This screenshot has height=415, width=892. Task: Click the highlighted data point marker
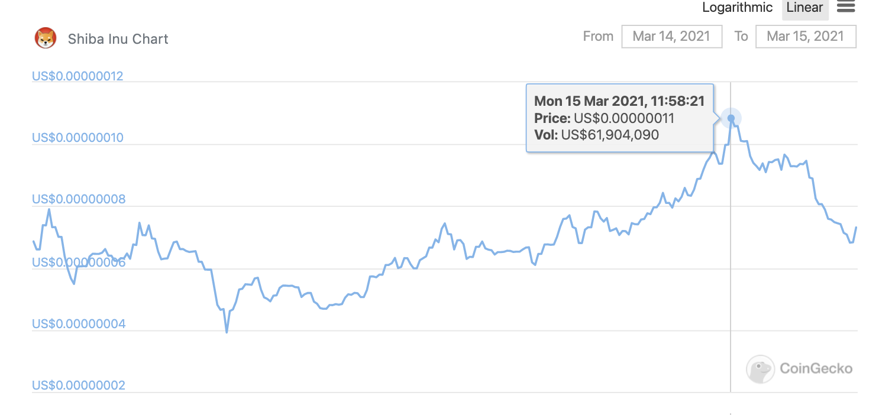(x=731, y=118)
